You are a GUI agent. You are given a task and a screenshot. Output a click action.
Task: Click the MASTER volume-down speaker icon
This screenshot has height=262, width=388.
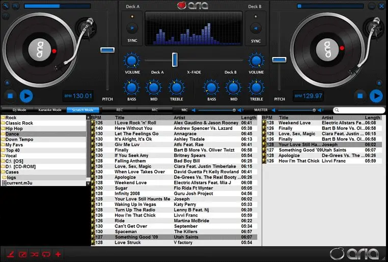[x=273, y=110]
